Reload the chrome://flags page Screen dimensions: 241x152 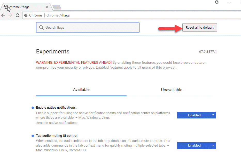(x=18, y=15)
